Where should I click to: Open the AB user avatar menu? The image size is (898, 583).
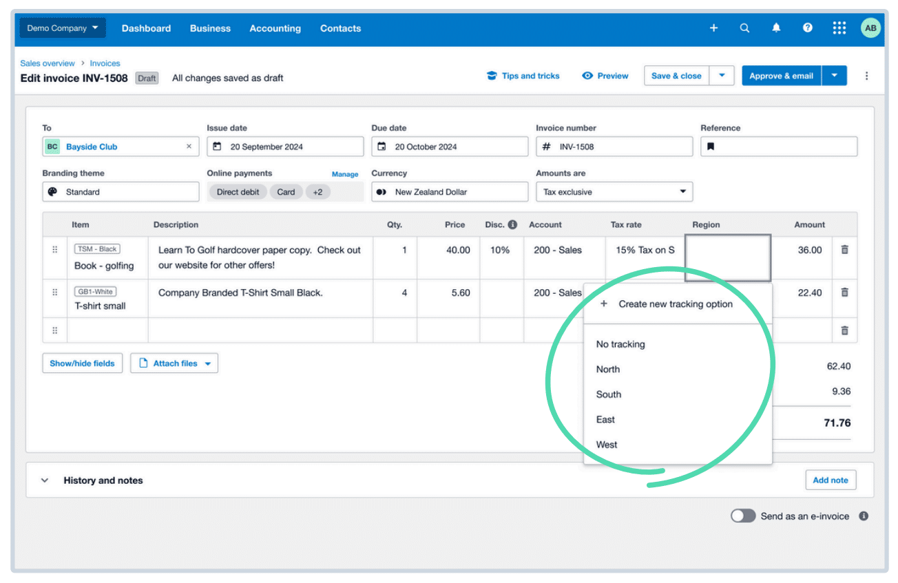point(870,28)
